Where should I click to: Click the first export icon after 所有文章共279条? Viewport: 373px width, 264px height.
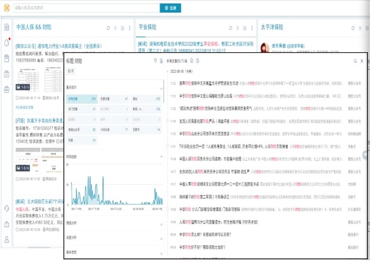click(192, 61)
